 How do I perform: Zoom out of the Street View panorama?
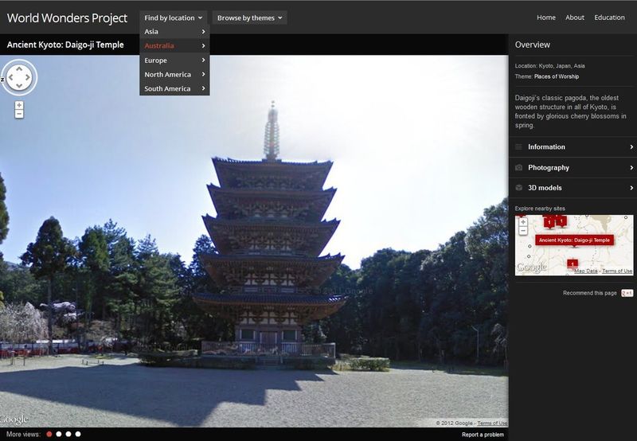click(19, 114)
